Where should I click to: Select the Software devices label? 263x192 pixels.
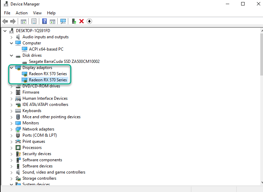tap(38, 166)
